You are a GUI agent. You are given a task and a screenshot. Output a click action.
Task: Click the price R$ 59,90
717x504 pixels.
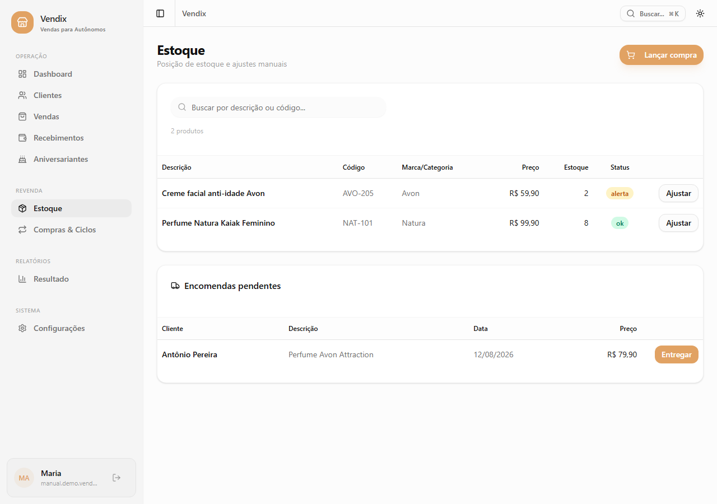tap(524, 193)
